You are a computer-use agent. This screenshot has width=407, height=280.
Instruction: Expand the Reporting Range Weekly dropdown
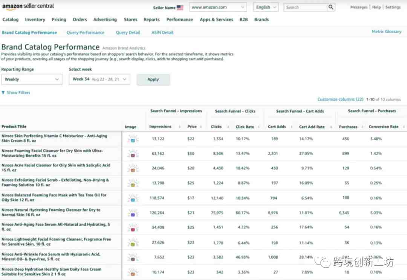[32, 80]
